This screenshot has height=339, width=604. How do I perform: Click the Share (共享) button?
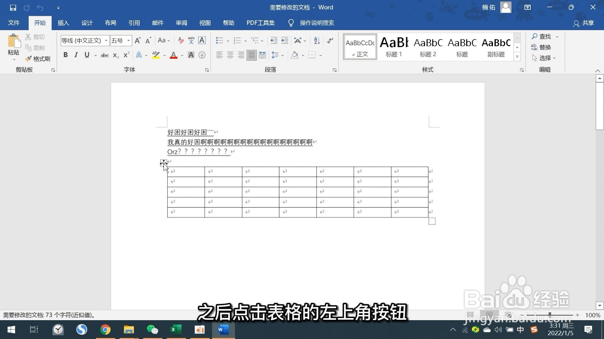coord(584,23)
